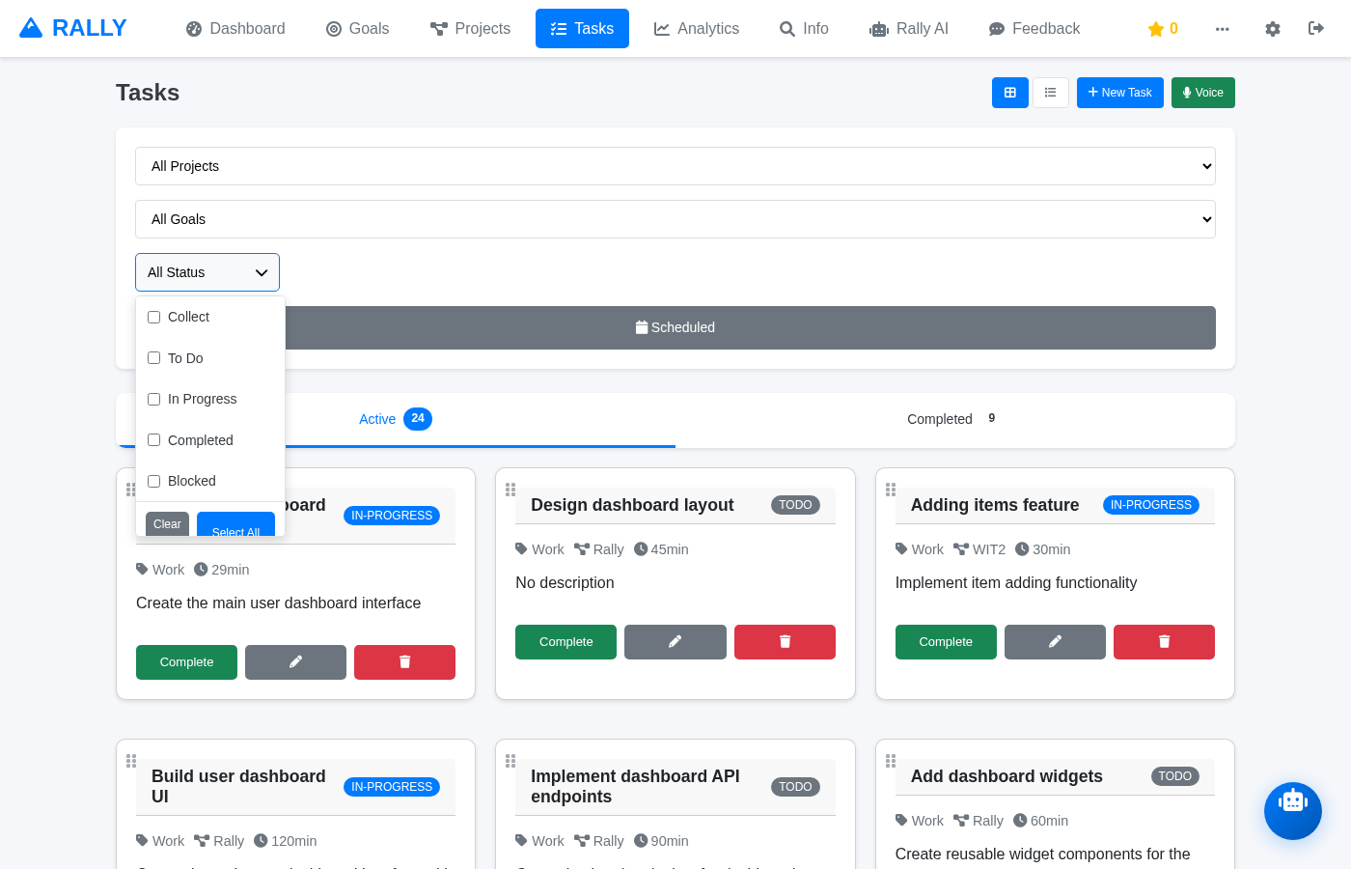Collapse the All Status dropdown
This screenshot has height=869, width=1351.
[x=207, y=272]
